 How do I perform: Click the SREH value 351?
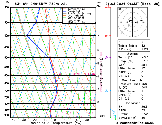(144, 110)
